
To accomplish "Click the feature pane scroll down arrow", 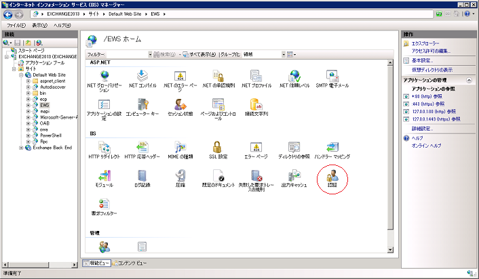I will tap(390, 250).
